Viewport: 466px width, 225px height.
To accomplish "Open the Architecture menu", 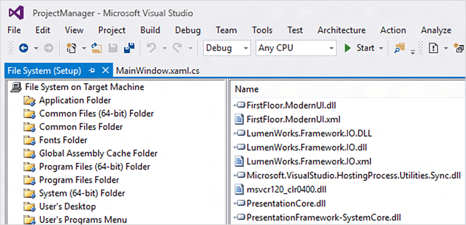I will [342, 30].
